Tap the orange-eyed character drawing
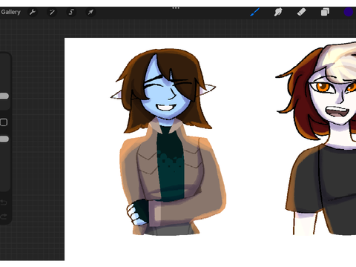Image resolution: width=356 pixels, height=267 pixels. [x=316, y=139]
